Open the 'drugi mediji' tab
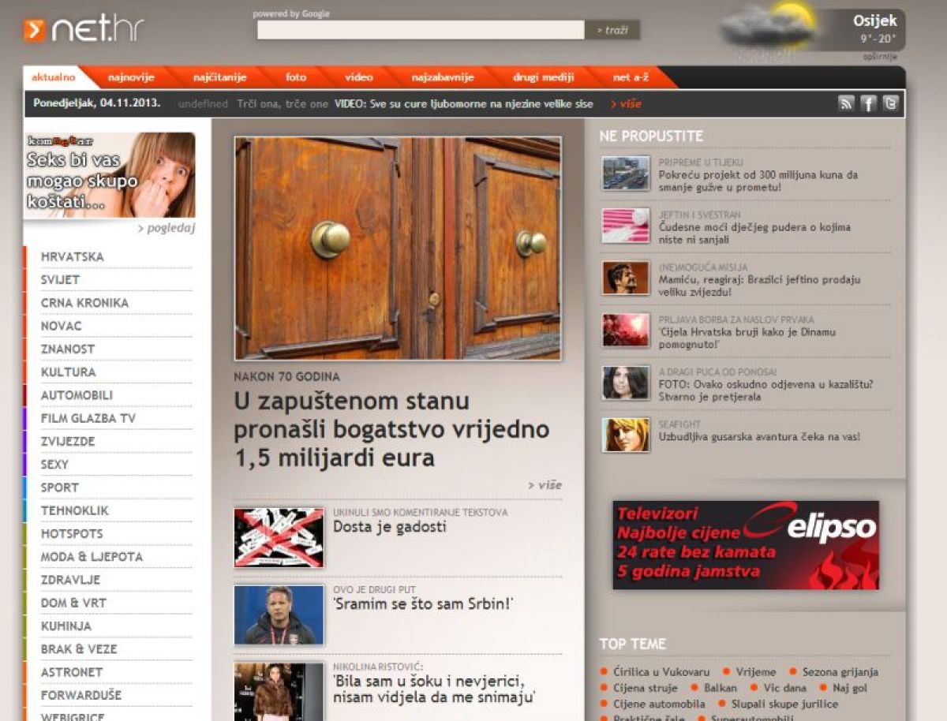The image size is (947, 721). tap(543, 77)
